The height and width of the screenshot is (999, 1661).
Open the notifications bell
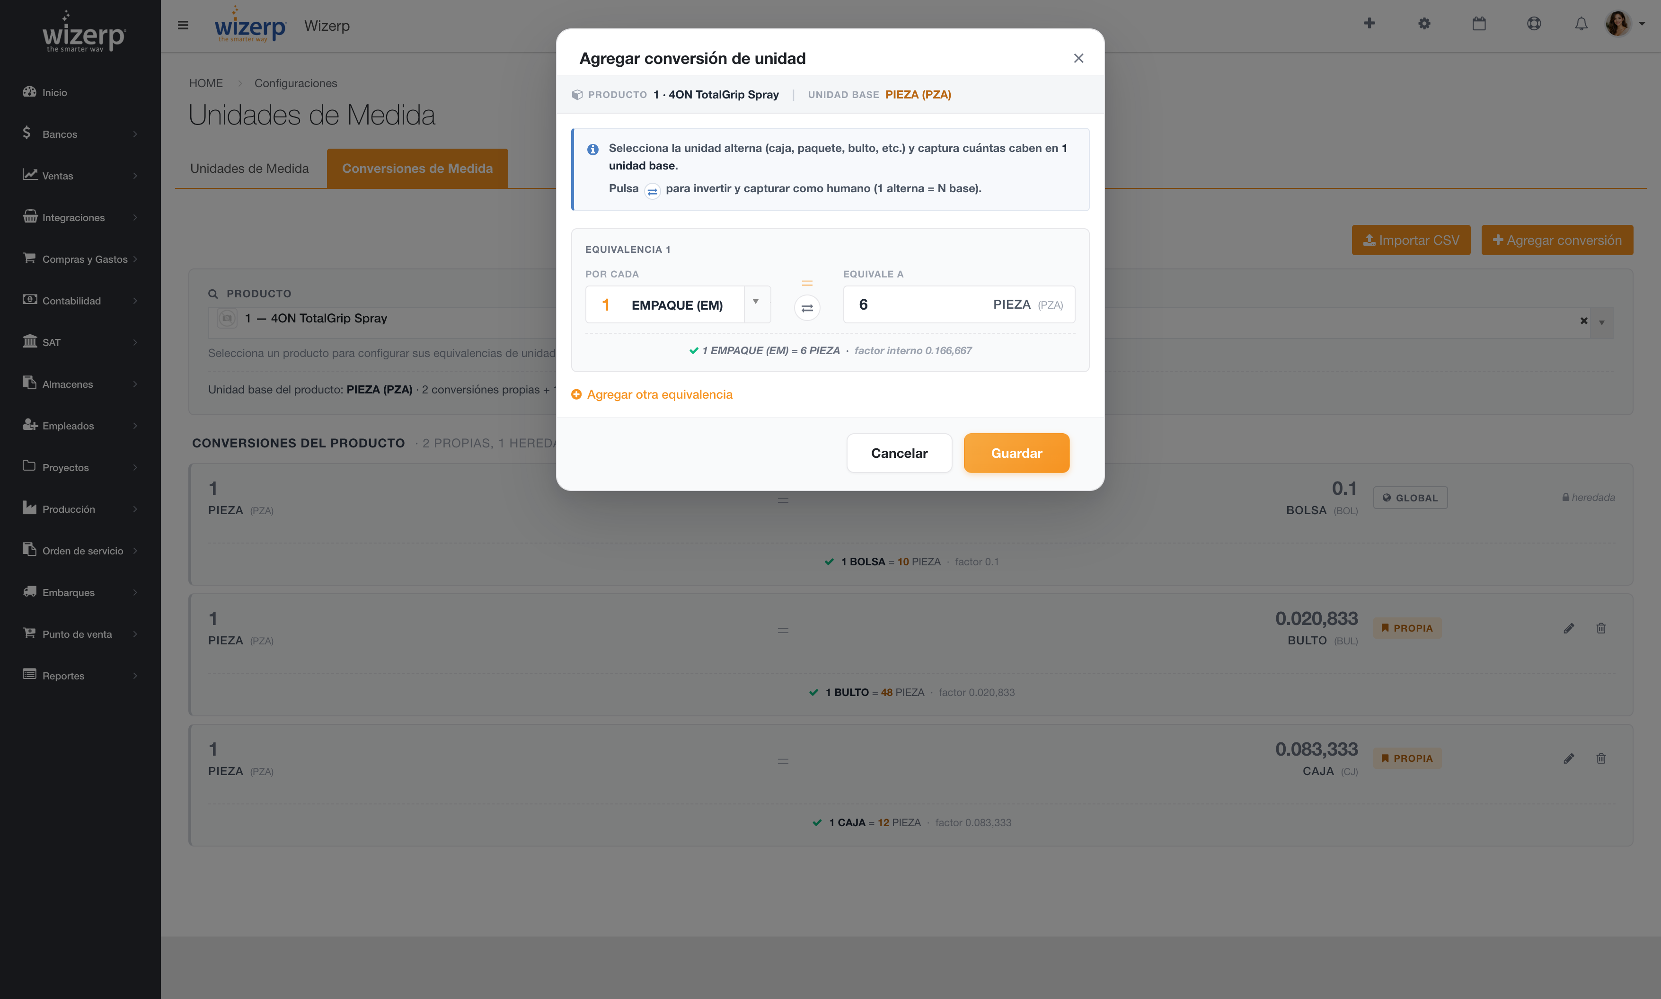pos(1581,24)
